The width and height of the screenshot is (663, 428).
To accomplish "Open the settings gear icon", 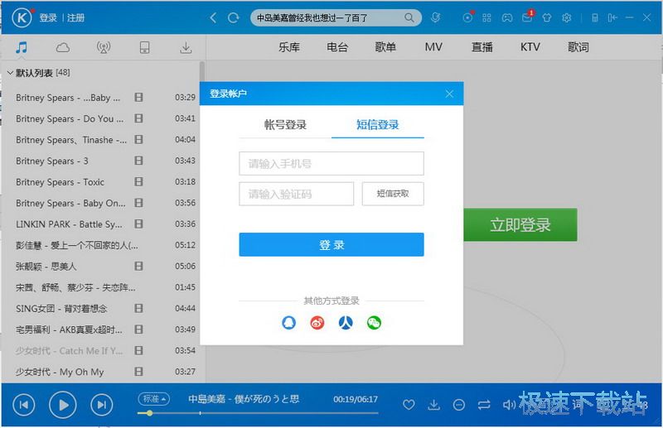I will click(567, 17).
